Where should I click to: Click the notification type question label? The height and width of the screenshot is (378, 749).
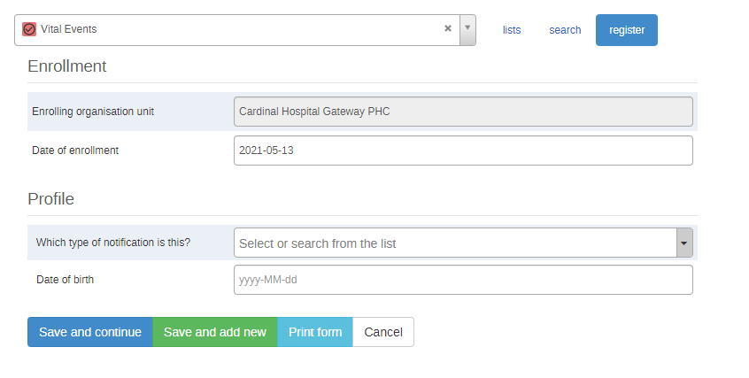[x=113, y=243]
